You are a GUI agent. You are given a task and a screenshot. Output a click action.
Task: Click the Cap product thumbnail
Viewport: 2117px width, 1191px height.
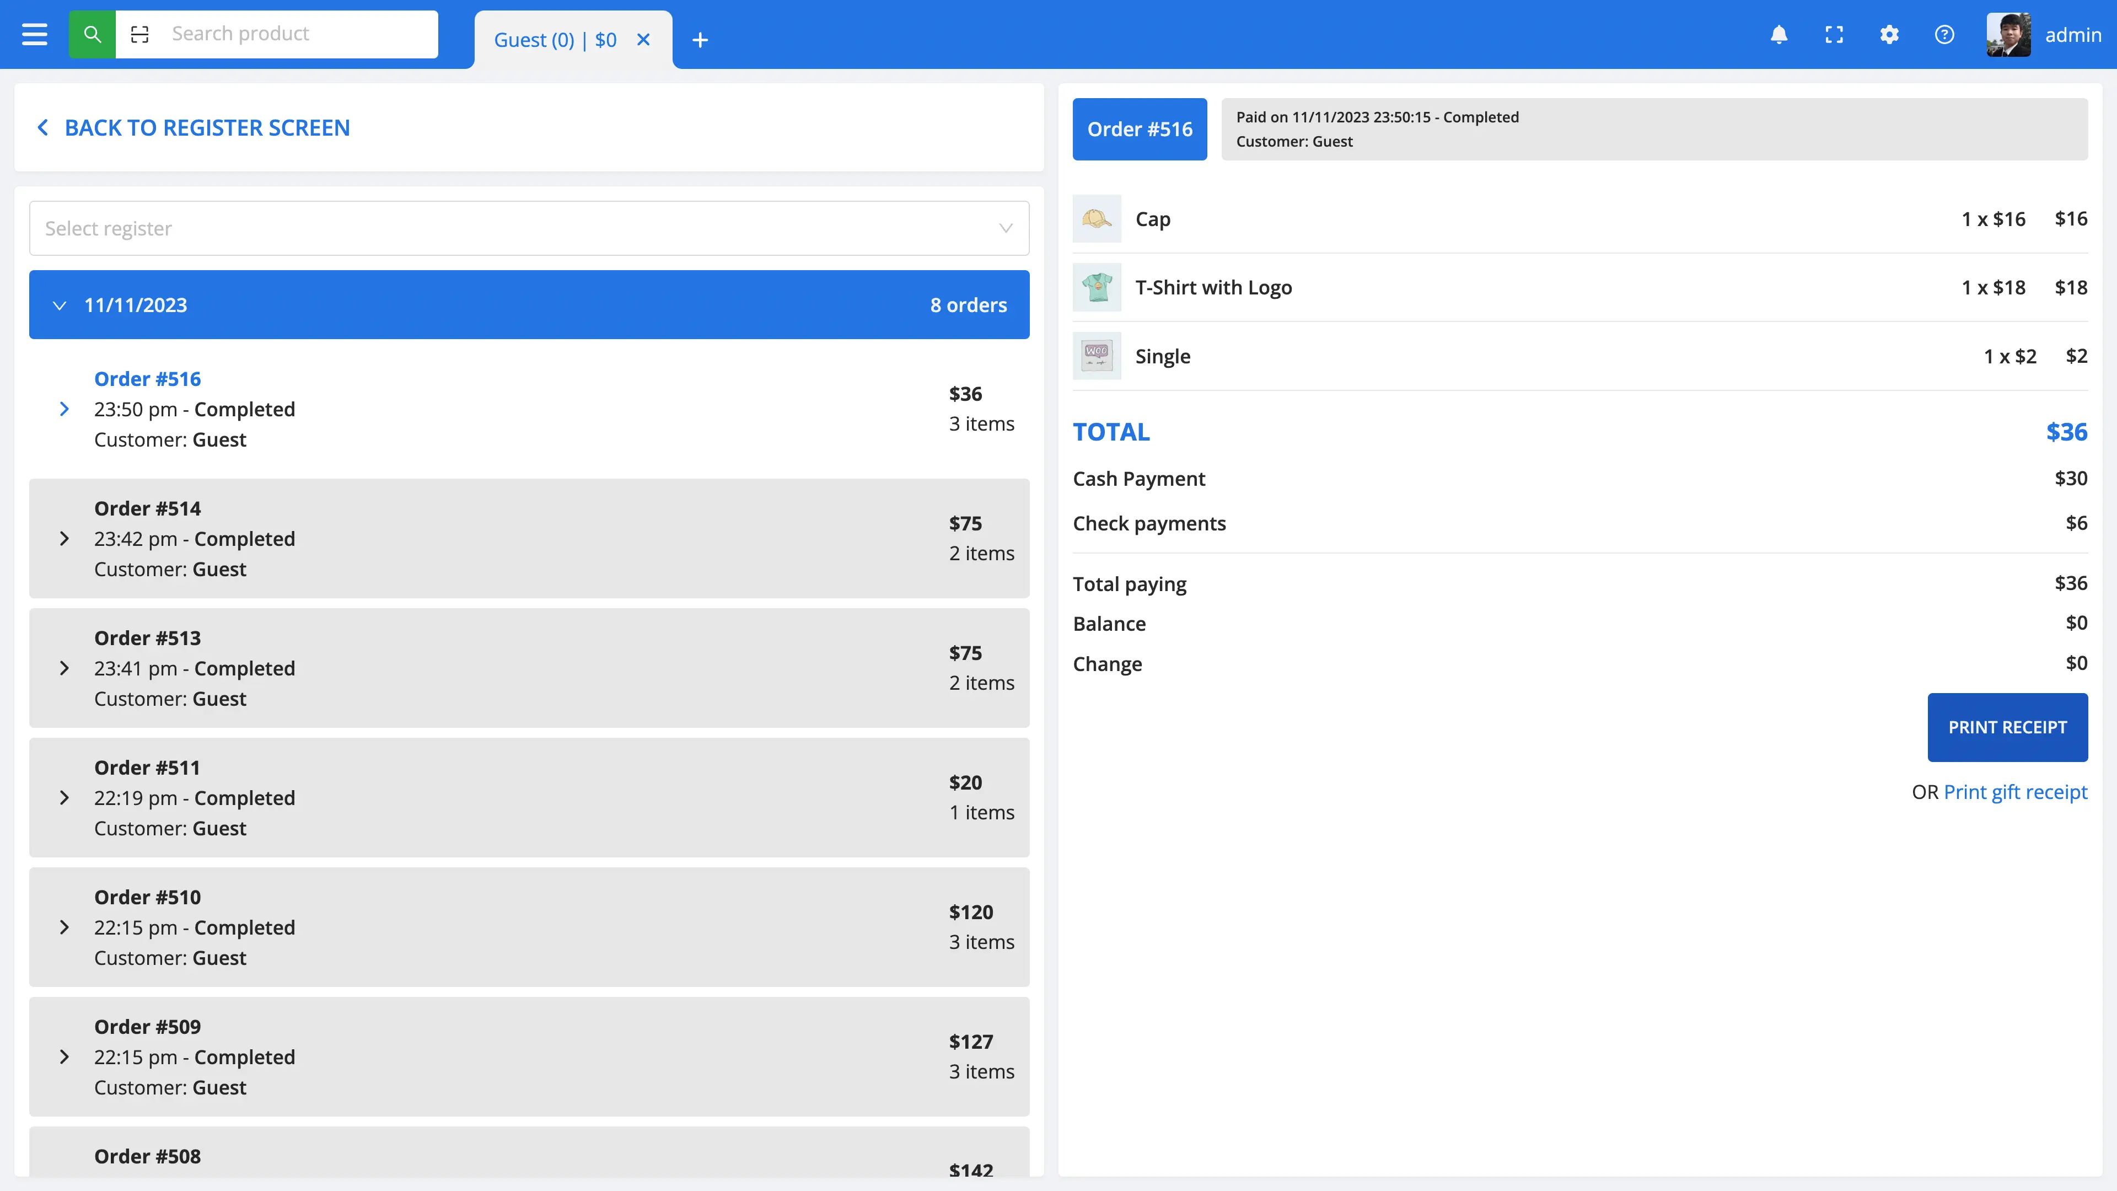tap(1097, 219)
